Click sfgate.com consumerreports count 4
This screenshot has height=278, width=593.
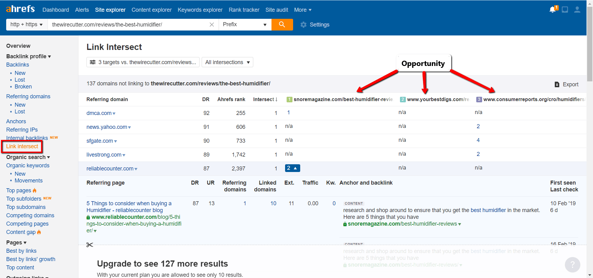point(478,140)
